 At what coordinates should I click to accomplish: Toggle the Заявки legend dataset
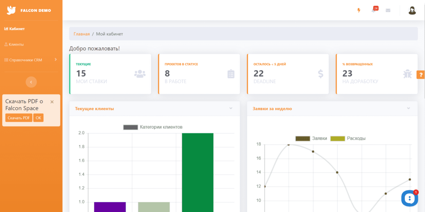pos(311,138)
